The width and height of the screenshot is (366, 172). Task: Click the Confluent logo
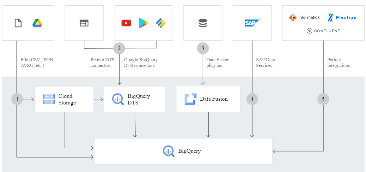(323, 31)
